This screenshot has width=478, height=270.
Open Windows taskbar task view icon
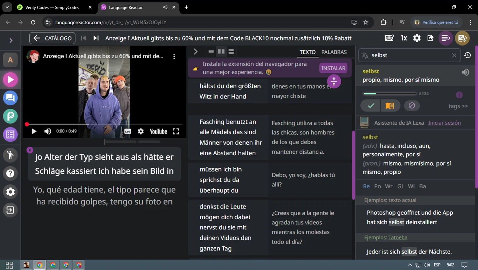pyautogui.click(x=9, y=265)
